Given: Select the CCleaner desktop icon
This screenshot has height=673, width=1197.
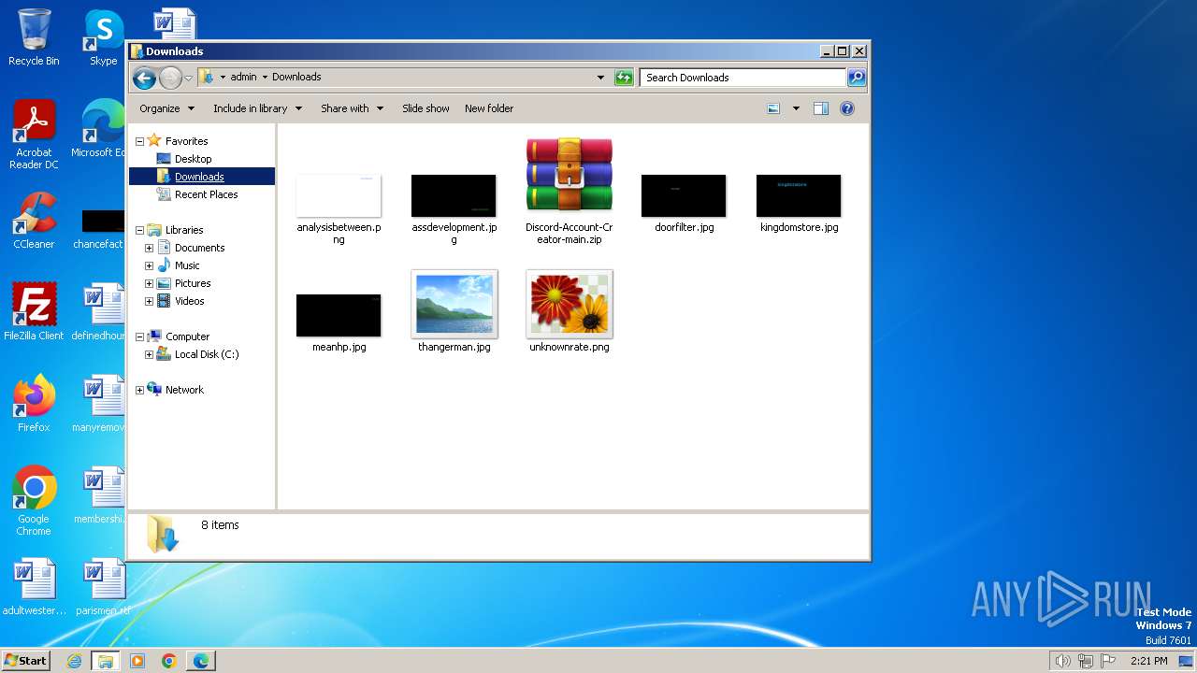Looking at the screenshot, I should (x=34, y=221).
